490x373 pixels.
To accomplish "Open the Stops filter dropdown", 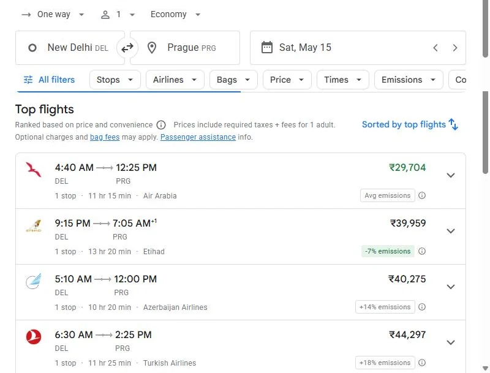I will pos(115,80).
